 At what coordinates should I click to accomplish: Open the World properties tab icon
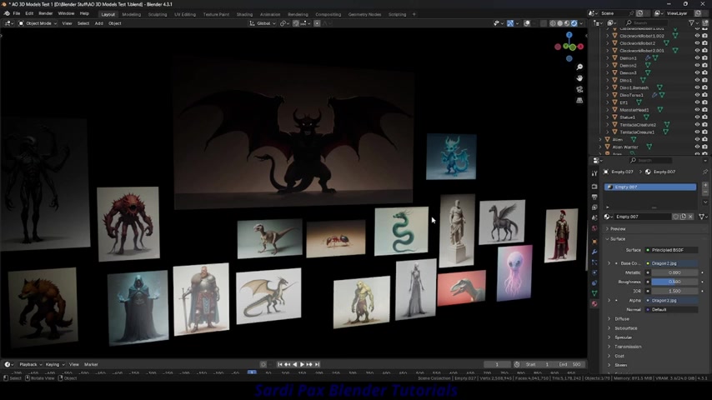[x=594, y=228]
